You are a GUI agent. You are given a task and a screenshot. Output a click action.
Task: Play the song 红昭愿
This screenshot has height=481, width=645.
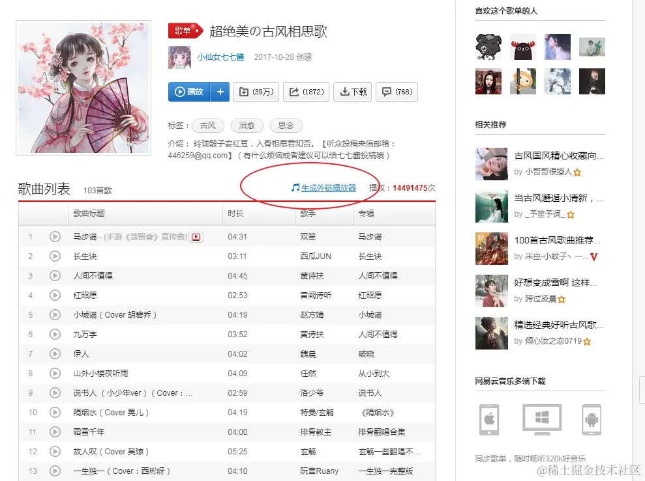coord(55,295)
